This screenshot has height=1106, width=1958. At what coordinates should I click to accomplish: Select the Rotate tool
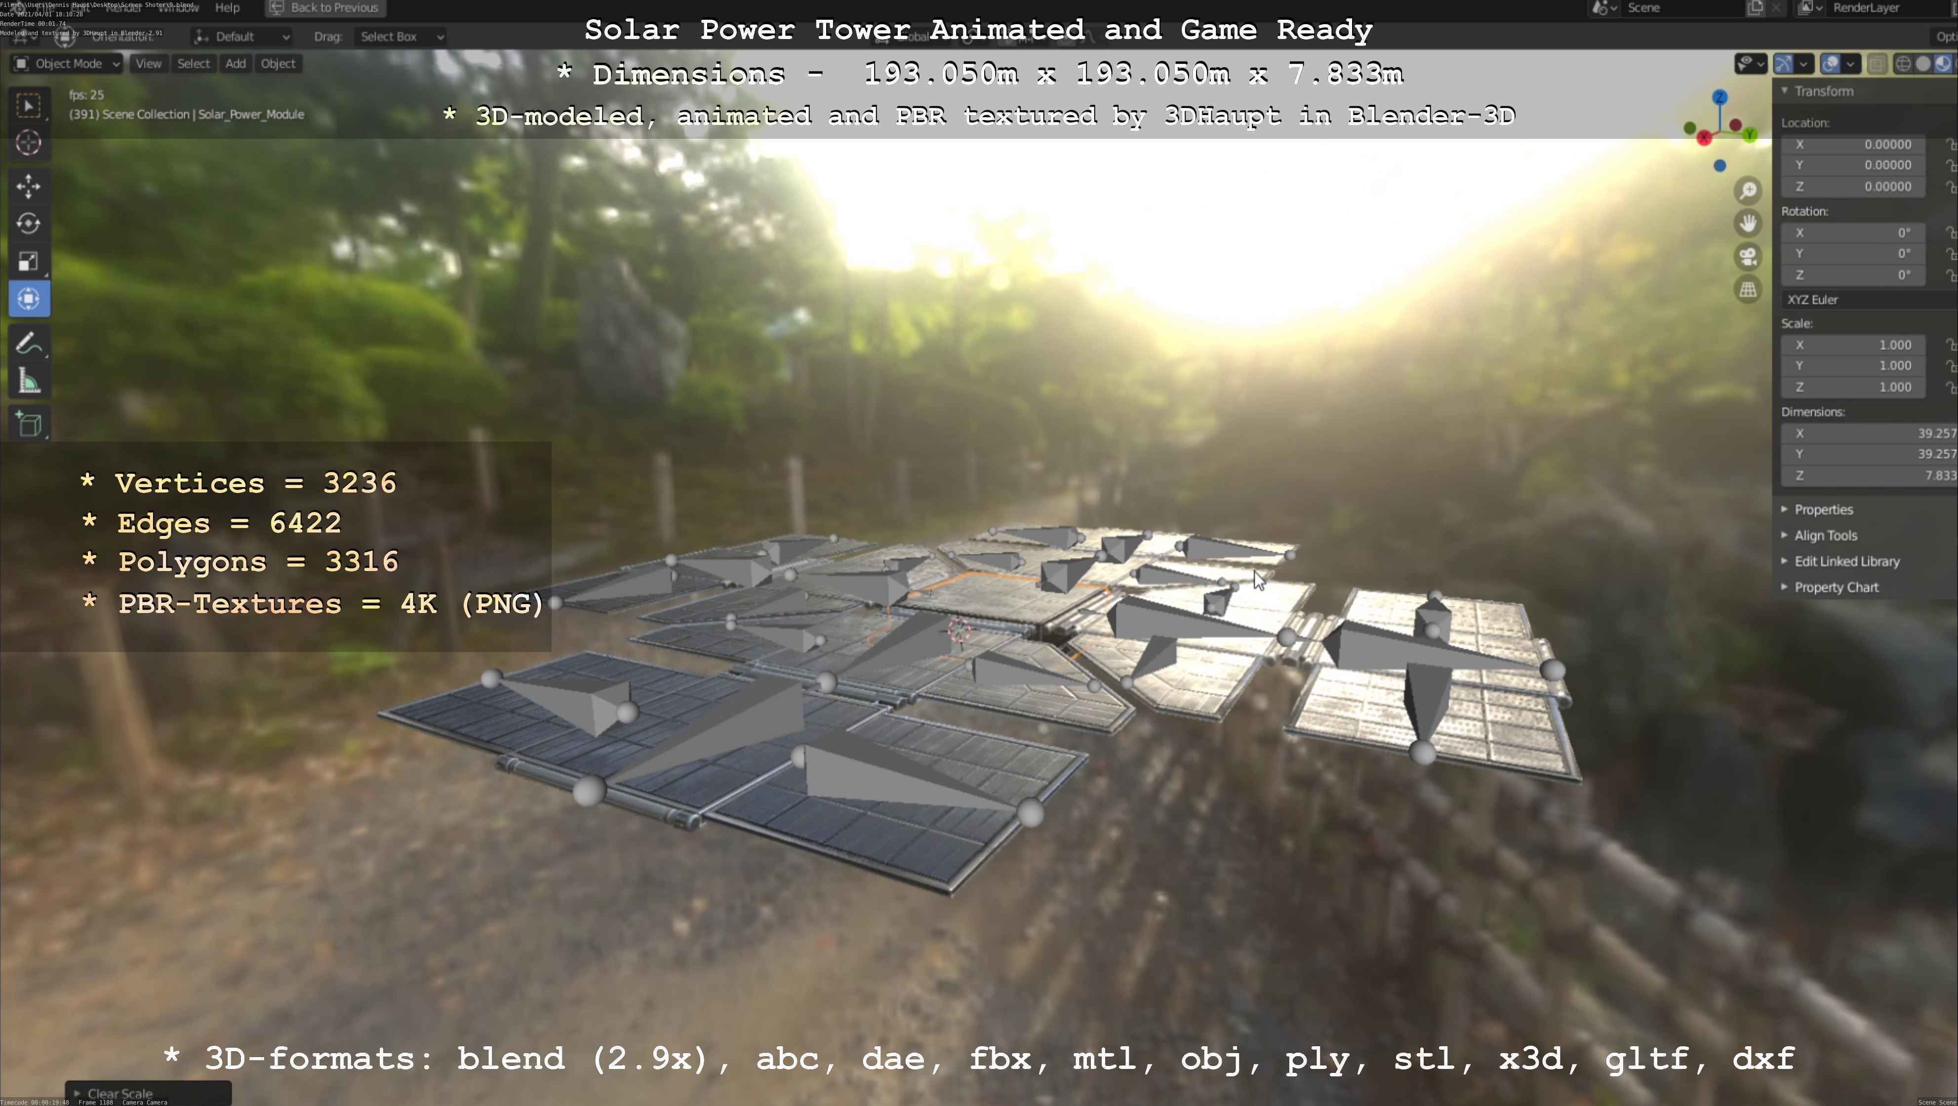click(28, 223)
